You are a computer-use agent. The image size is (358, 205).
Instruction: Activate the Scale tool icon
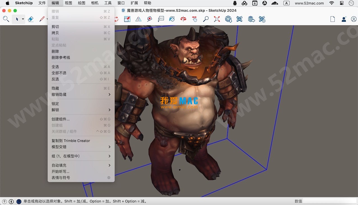(x=127, y=19)
